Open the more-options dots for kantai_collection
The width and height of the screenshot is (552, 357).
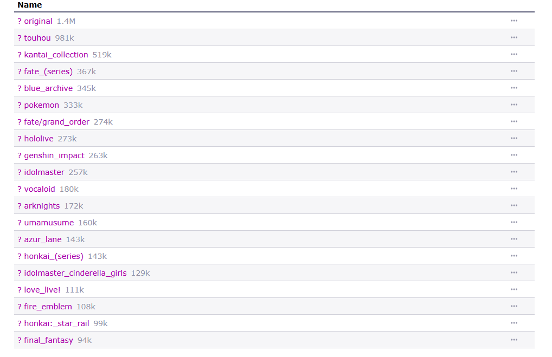[x=514, y=55]
